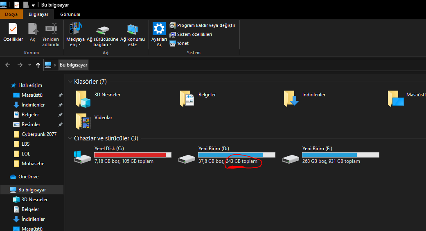Select the Videolar folder icon
The width and height of the screenshot is (426, 231).
coord(83,121)
